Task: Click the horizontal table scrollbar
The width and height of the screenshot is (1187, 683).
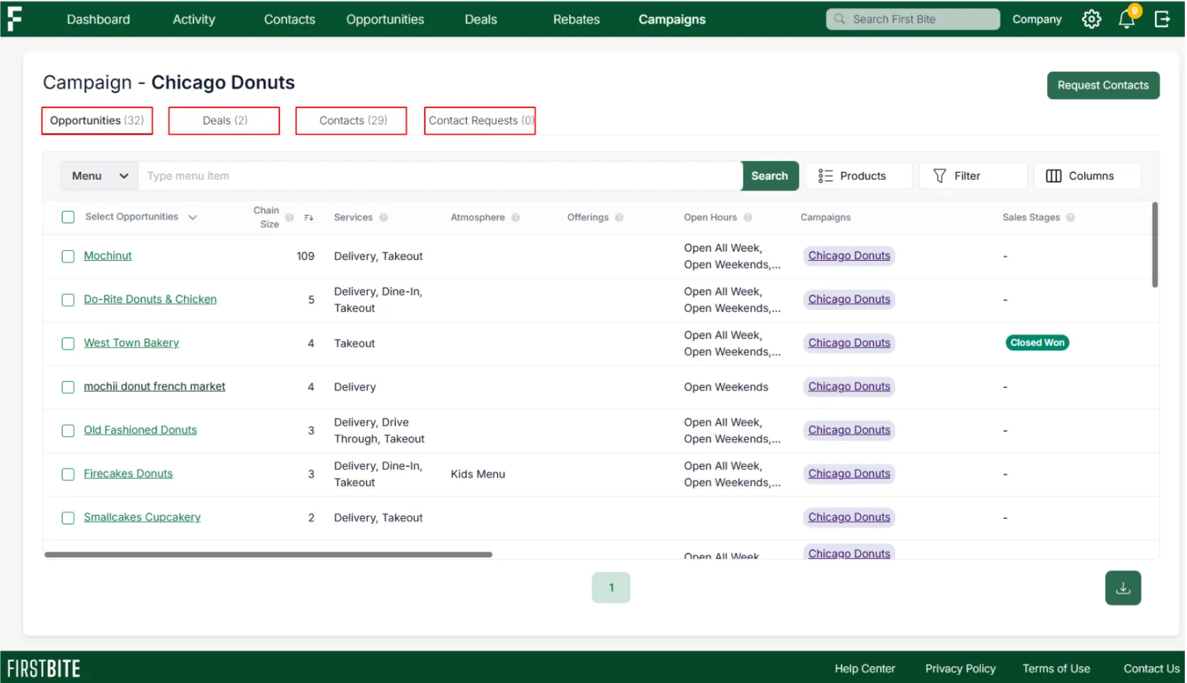Action: (x=269, y=555)
